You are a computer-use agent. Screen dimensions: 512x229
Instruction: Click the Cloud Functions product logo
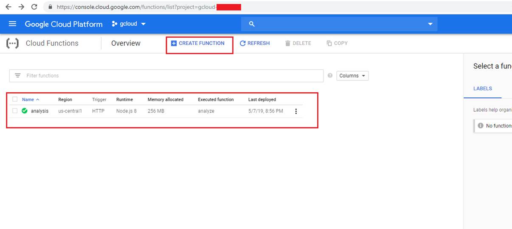12,43
